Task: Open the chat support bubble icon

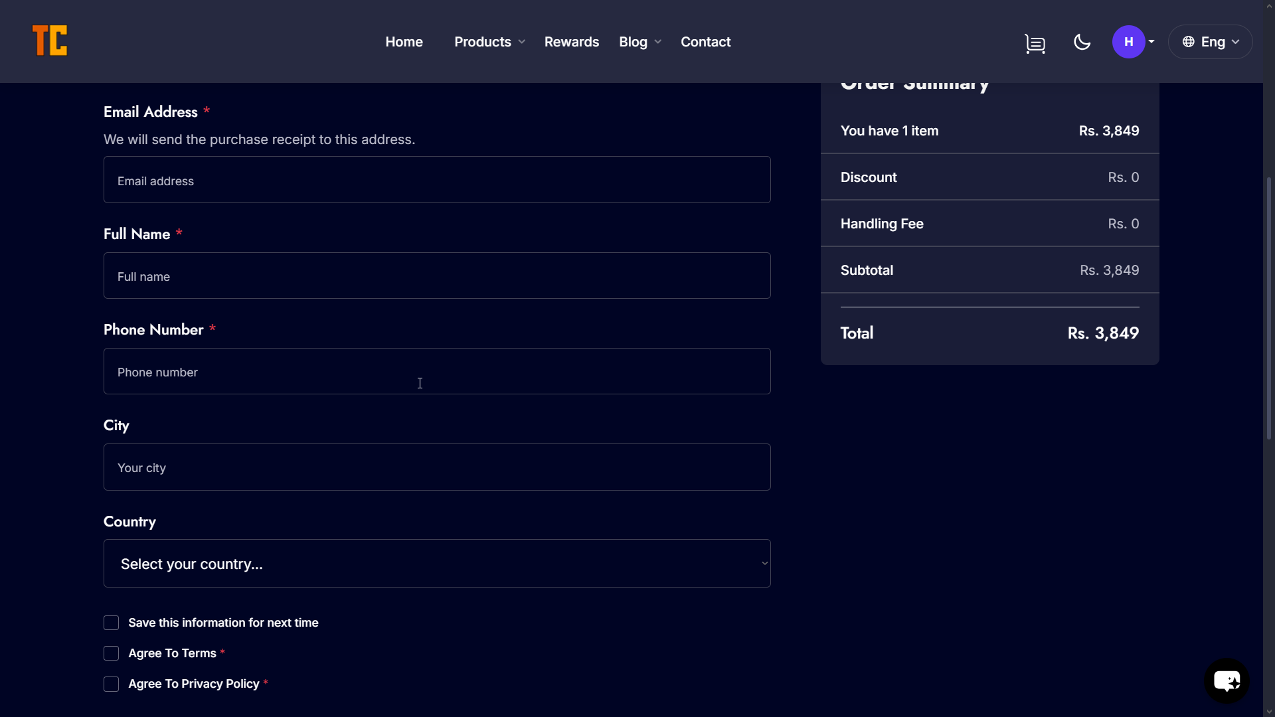Action: [1227, 680]
